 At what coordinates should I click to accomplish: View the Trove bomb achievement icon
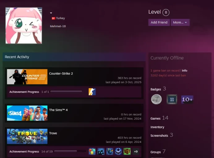(109, 152)
